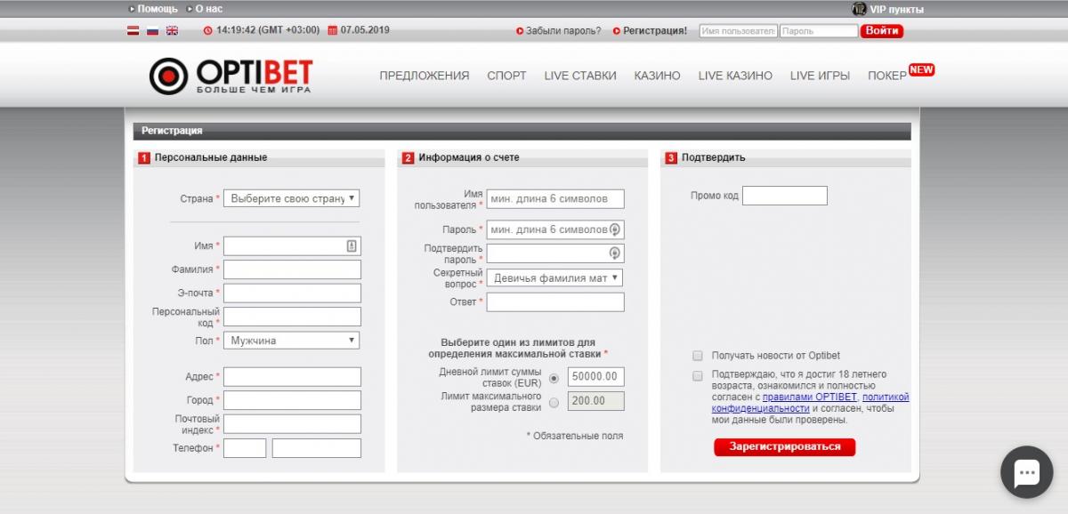Click the Промо код field

pos(785,196)
